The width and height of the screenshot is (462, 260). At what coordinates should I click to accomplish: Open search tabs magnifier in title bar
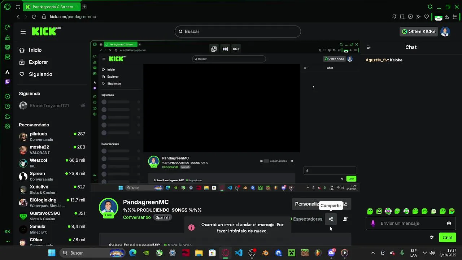tap(430, 7)
